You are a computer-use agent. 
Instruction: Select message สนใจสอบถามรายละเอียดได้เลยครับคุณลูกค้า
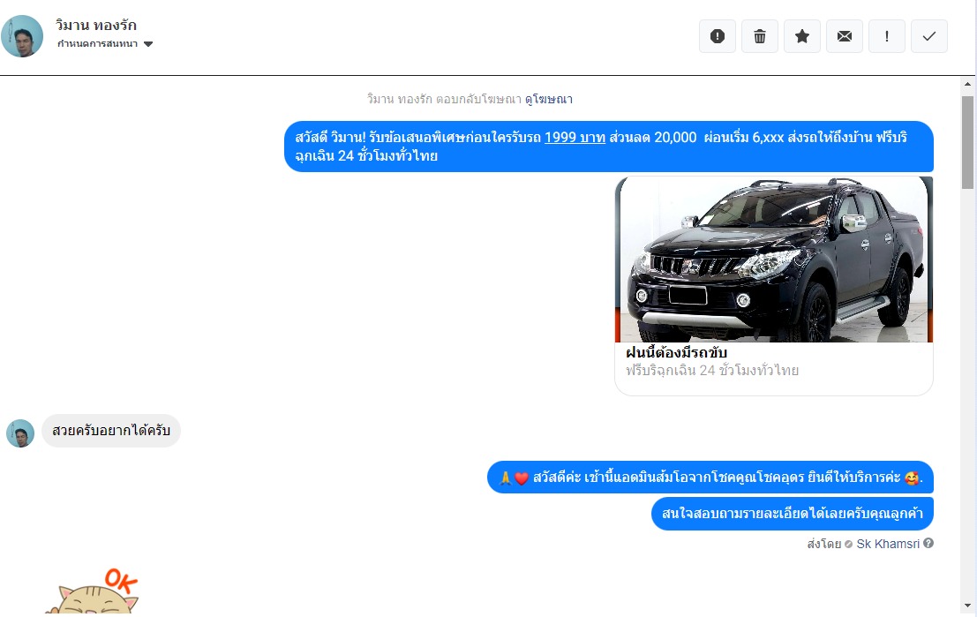pos(793,514)
